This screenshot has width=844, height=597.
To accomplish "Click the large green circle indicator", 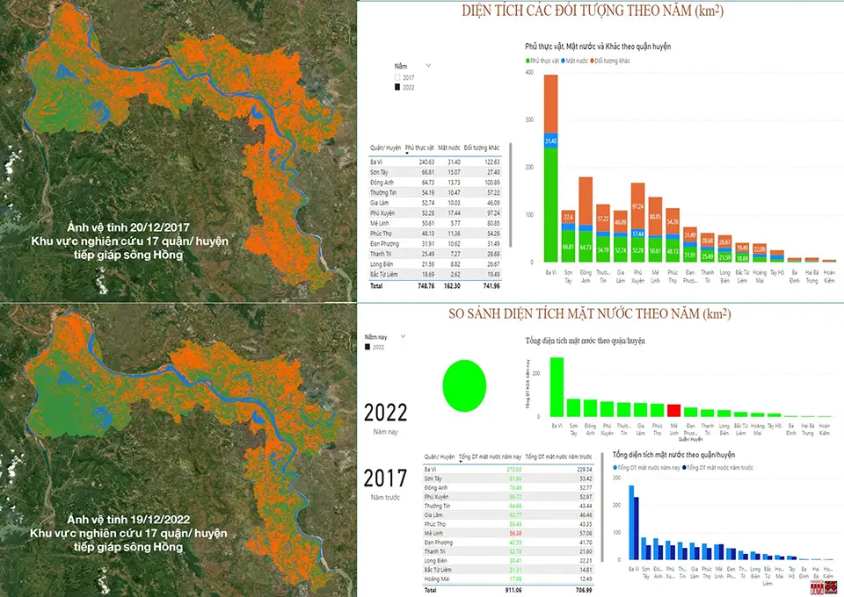I will [464, 385].
